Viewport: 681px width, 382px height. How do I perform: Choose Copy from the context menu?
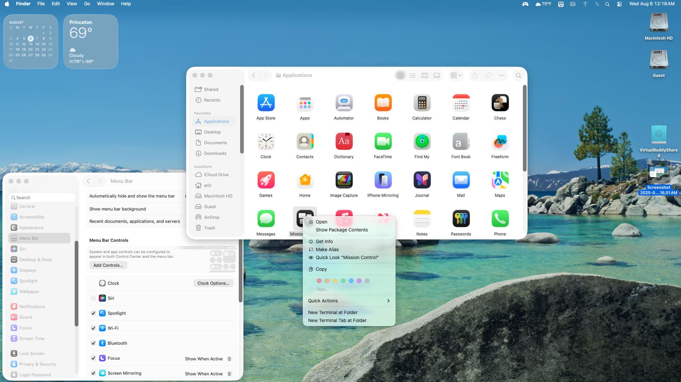349,269
